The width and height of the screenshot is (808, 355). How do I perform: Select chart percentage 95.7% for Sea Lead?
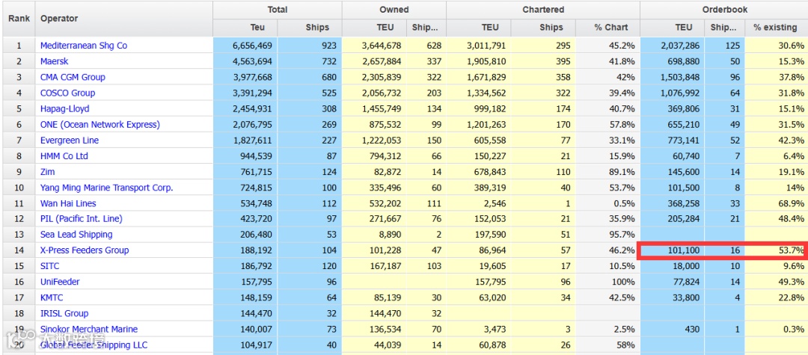point(621,235)
